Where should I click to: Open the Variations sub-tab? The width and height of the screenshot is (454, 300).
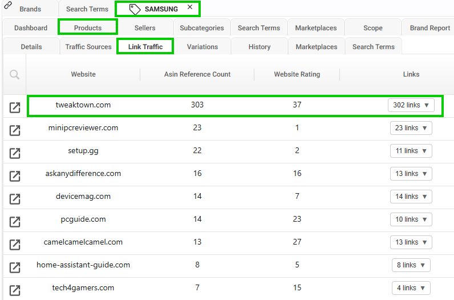click(x=202, y=47)
